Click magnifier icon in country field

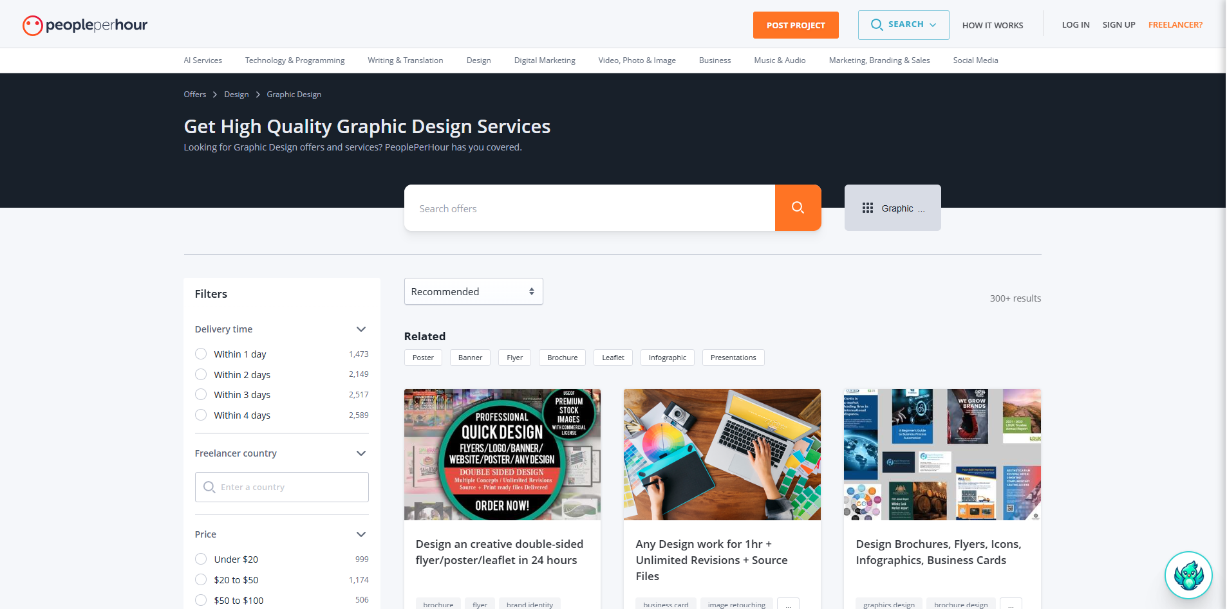tap(209, 487)
